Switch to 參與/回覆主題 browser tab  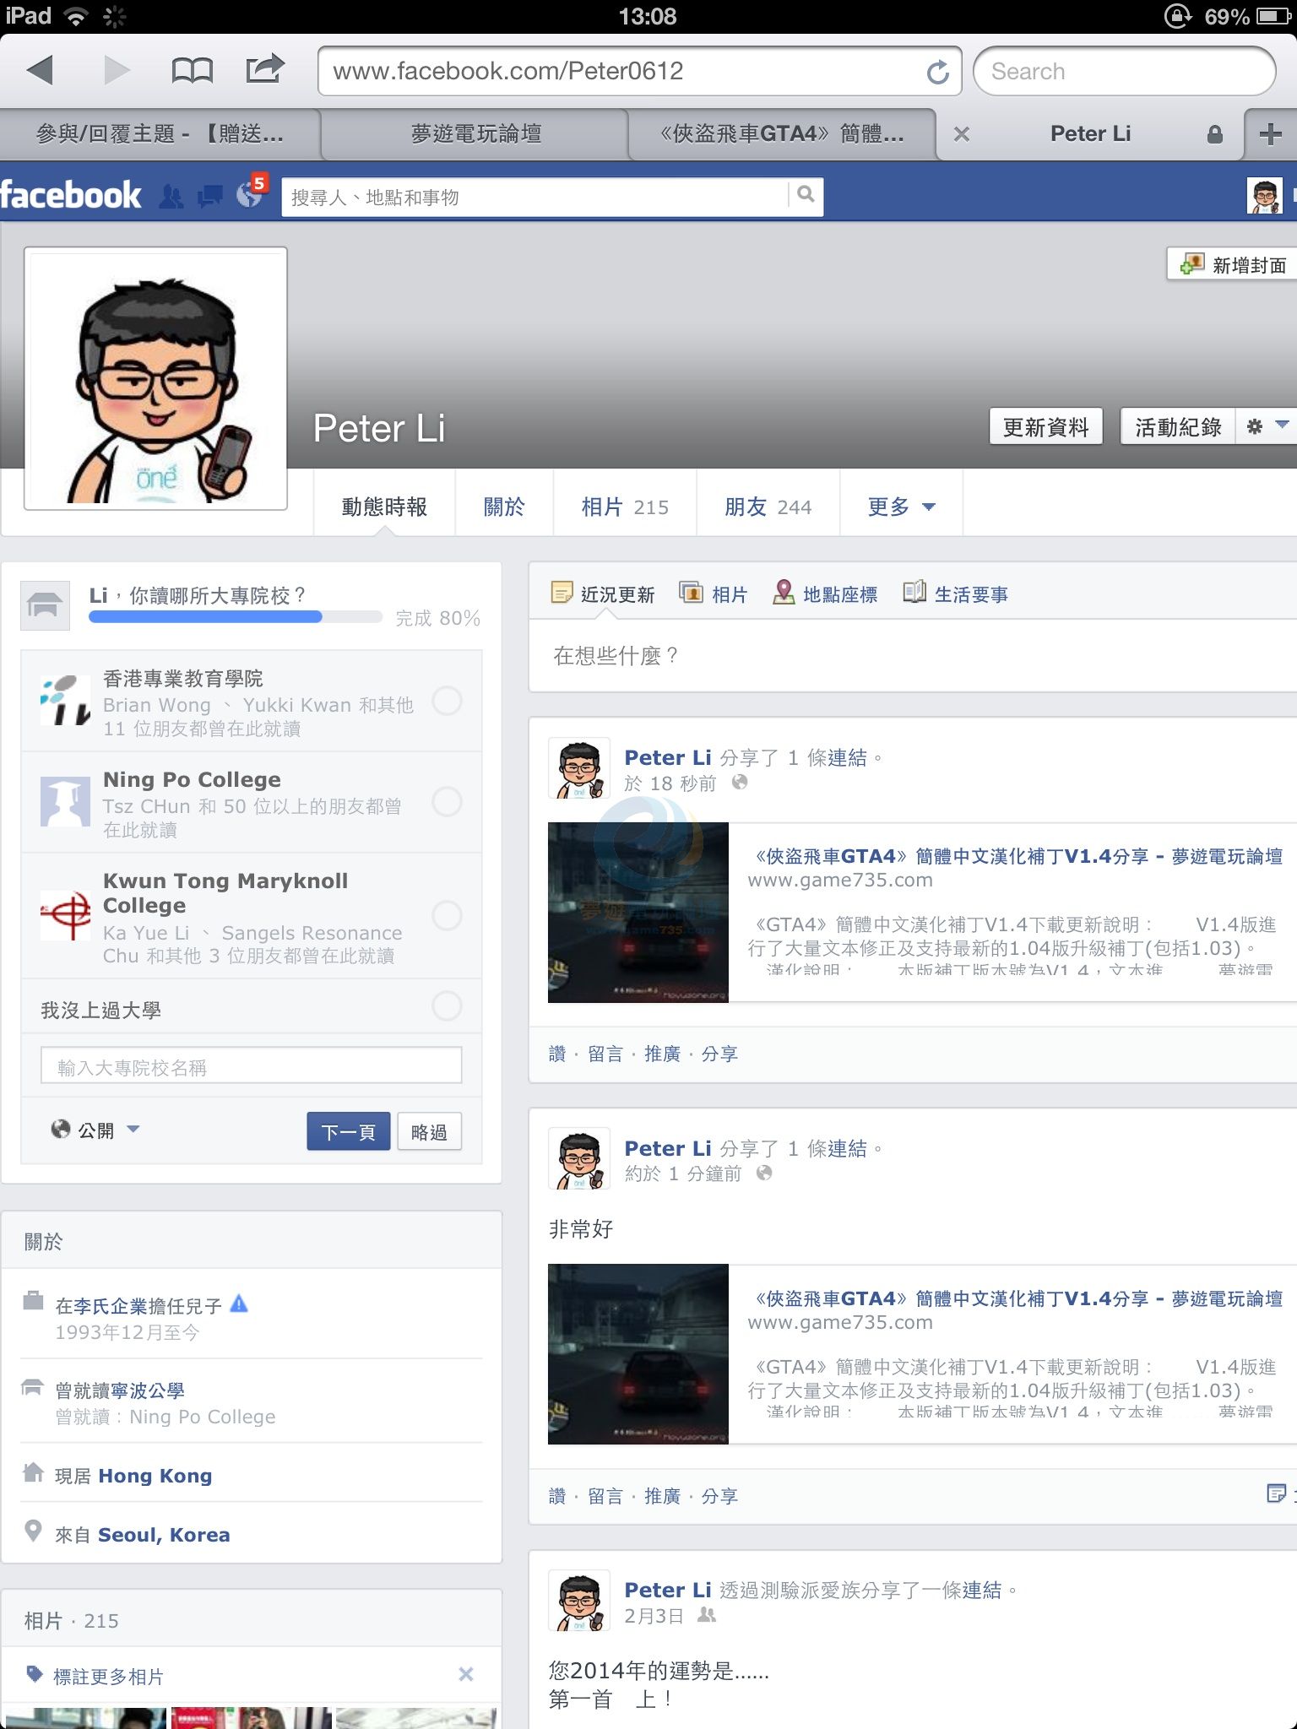[160, 134]
